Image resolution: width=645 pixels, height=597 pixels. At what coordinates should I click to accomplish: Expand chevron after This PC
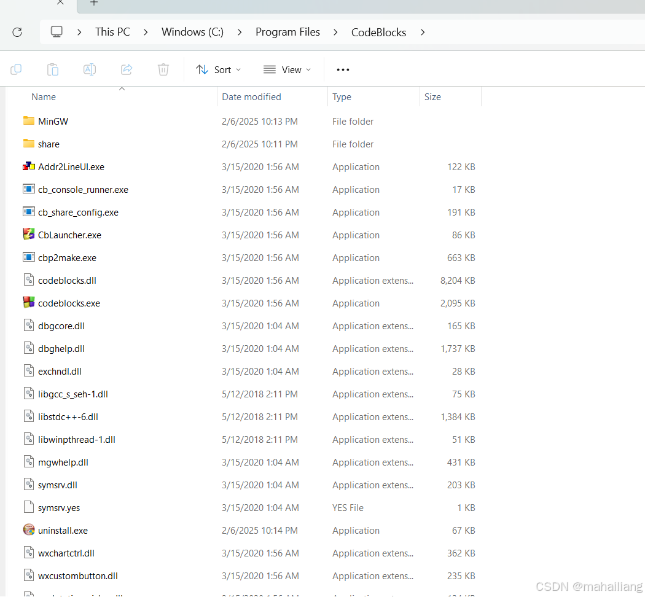tap(146, 32)
